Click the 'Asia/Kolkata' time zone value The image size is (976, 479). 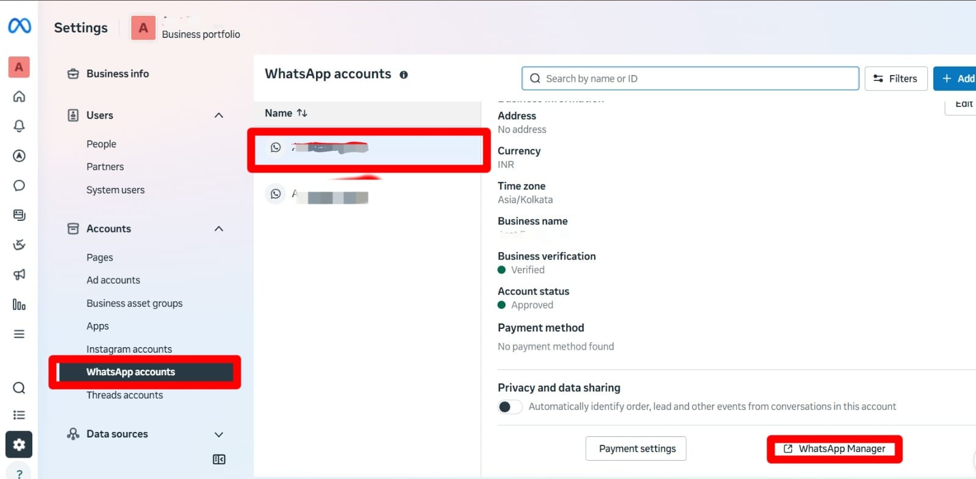coord(525,200)
